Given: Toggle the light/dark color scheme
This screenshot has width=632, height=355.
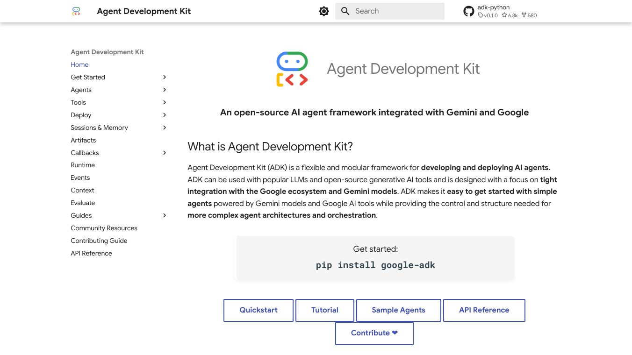Looking at the screenshot, I should (x=324, y=11).
